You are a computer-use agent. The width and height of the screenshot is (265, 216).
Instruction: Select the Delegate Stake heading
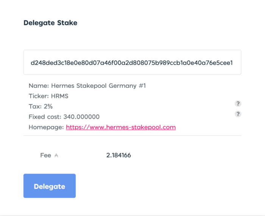point(50,23)
